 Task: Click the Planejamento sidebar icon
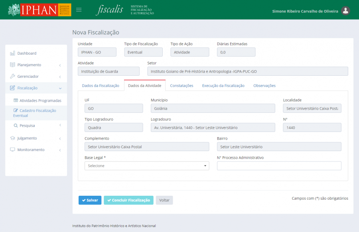click(12, 65)
